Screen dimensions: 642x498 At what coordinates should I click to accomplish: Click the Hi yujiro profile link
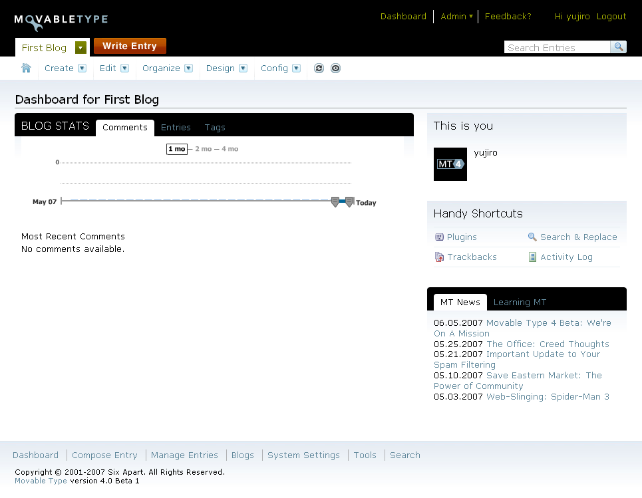click(572, 17)
